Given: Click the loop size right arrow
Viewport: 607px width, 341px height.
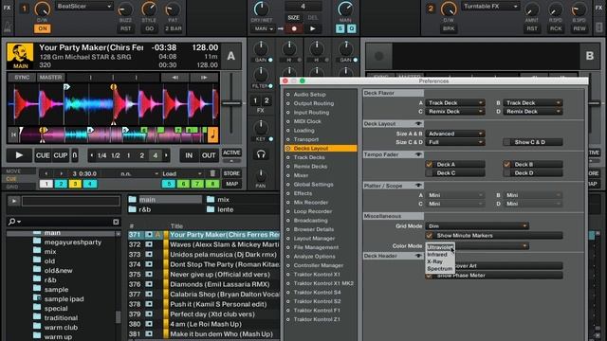Looking at the screenshot, I should [x=166, y=155].
